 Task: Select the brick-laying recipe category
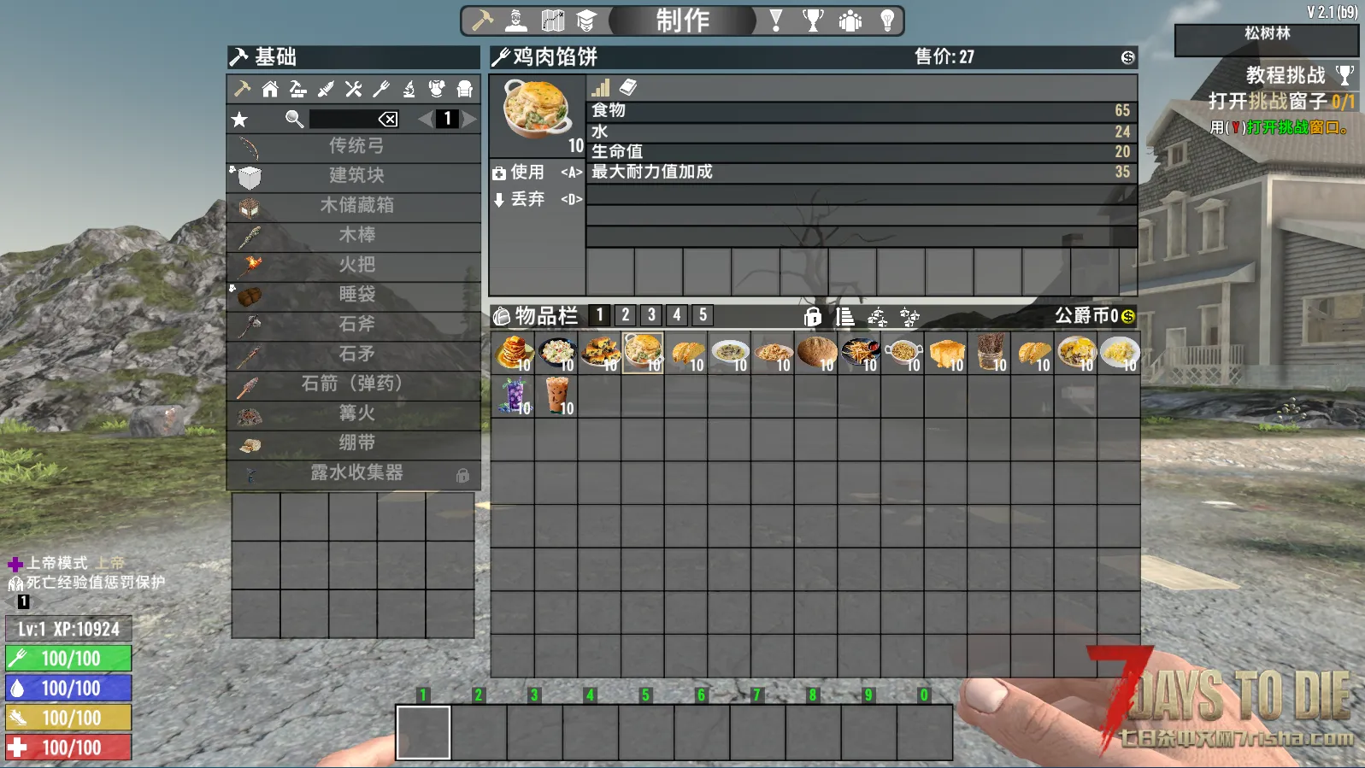[298, 89]
